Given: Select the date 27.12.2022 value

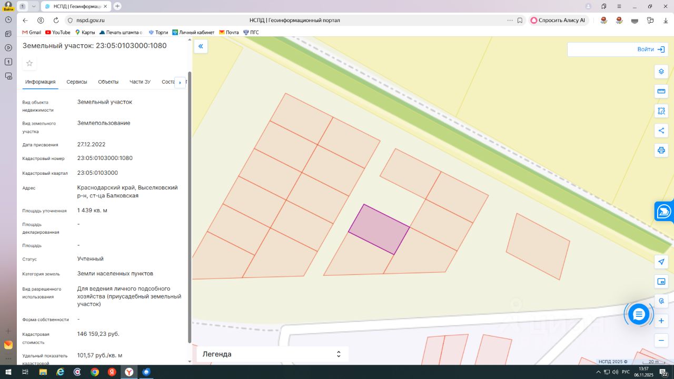Looking at the screenshot, I should [92, 144].
